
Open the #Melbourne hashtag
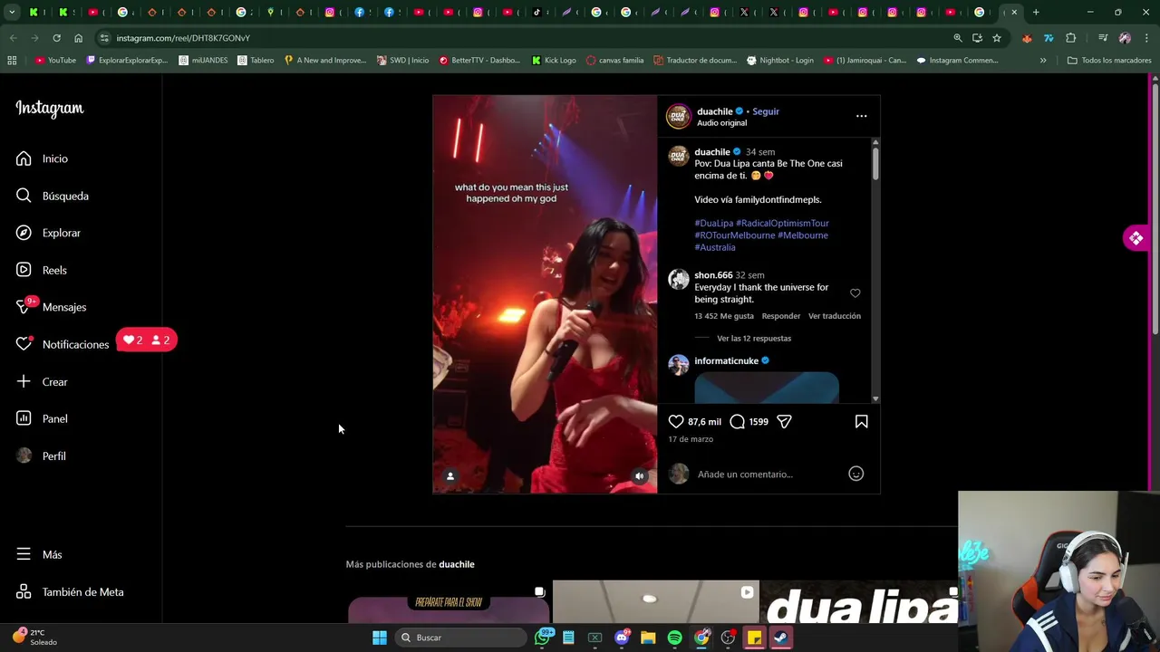(x=803, y=235)
